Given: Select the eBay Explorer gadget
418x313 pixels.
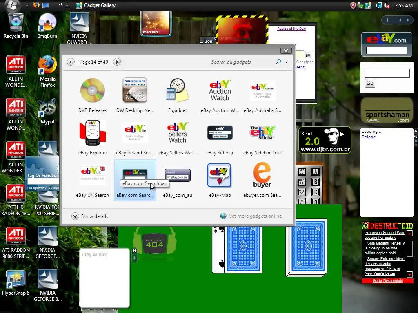Looking at the screenshot, I should 93,138.
